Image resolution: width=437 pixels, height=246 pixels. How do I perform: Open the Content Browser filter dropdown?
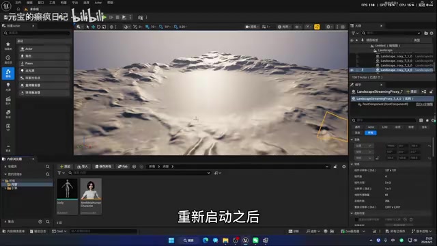coord(61,173)
